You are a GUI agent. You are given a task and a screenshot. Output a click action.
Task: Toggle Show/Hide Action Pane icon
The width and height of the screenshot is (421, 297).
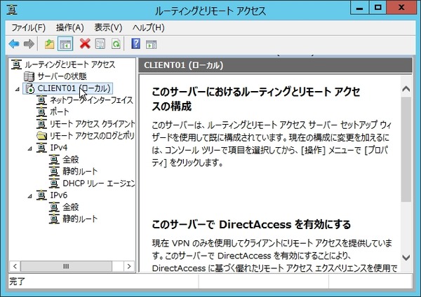pos(151,44)
